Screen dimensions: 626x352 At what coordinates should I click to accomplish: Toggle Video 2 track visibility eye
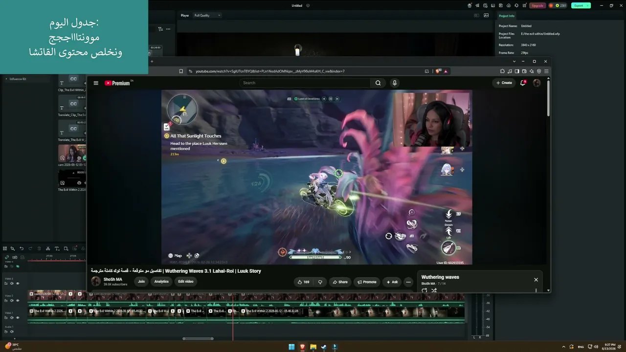[18, 301]
